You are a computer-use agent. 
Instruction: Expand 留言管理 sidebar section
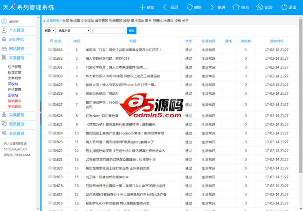(17, 124)
